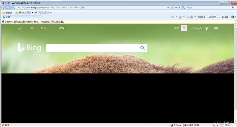Click the 完成 status bar text
Image resolution: width=237 pixels, height=127 pixels.
[7, 125]
